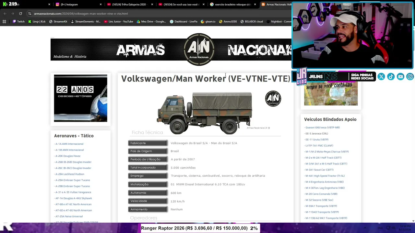Open the M-32 Socorro (VBE Soc) link
Image resolution: width=415 pixels, height=233 pixels.
click(x=319, y=200)
